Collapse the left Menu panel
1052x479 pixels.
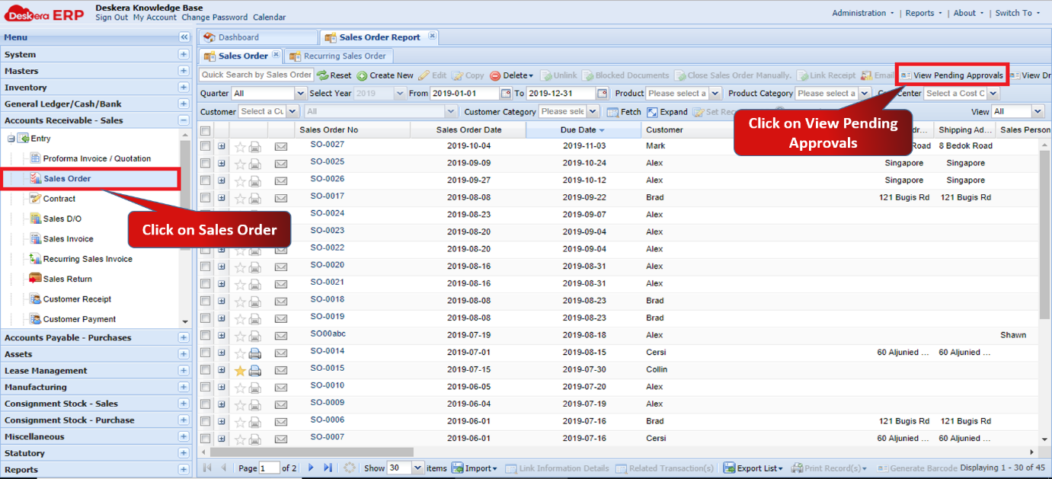coord(184,37)
